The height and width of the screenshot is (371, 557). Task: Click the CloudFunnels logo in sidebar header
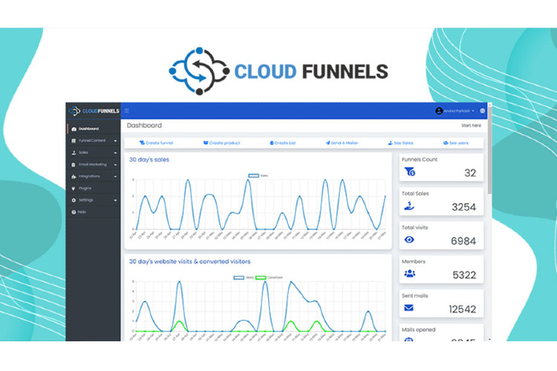pos(94,111)
